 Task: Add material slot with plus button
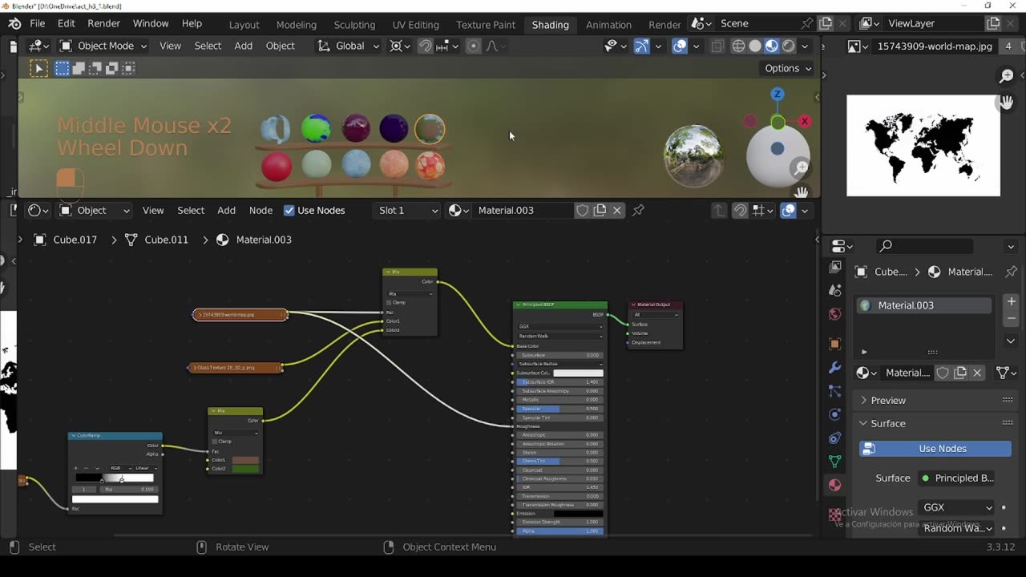(1011, 302)
